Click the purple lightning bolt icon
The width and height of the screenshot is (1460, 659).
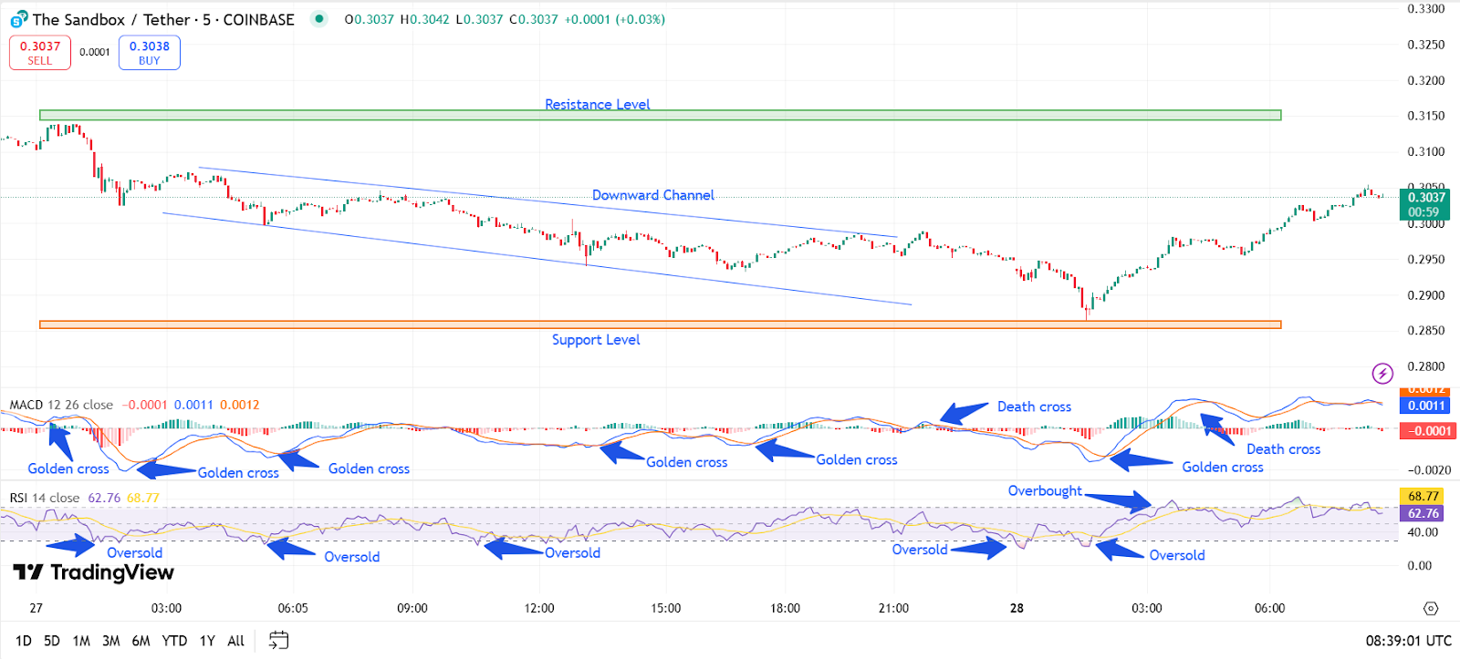[1382, 373]
